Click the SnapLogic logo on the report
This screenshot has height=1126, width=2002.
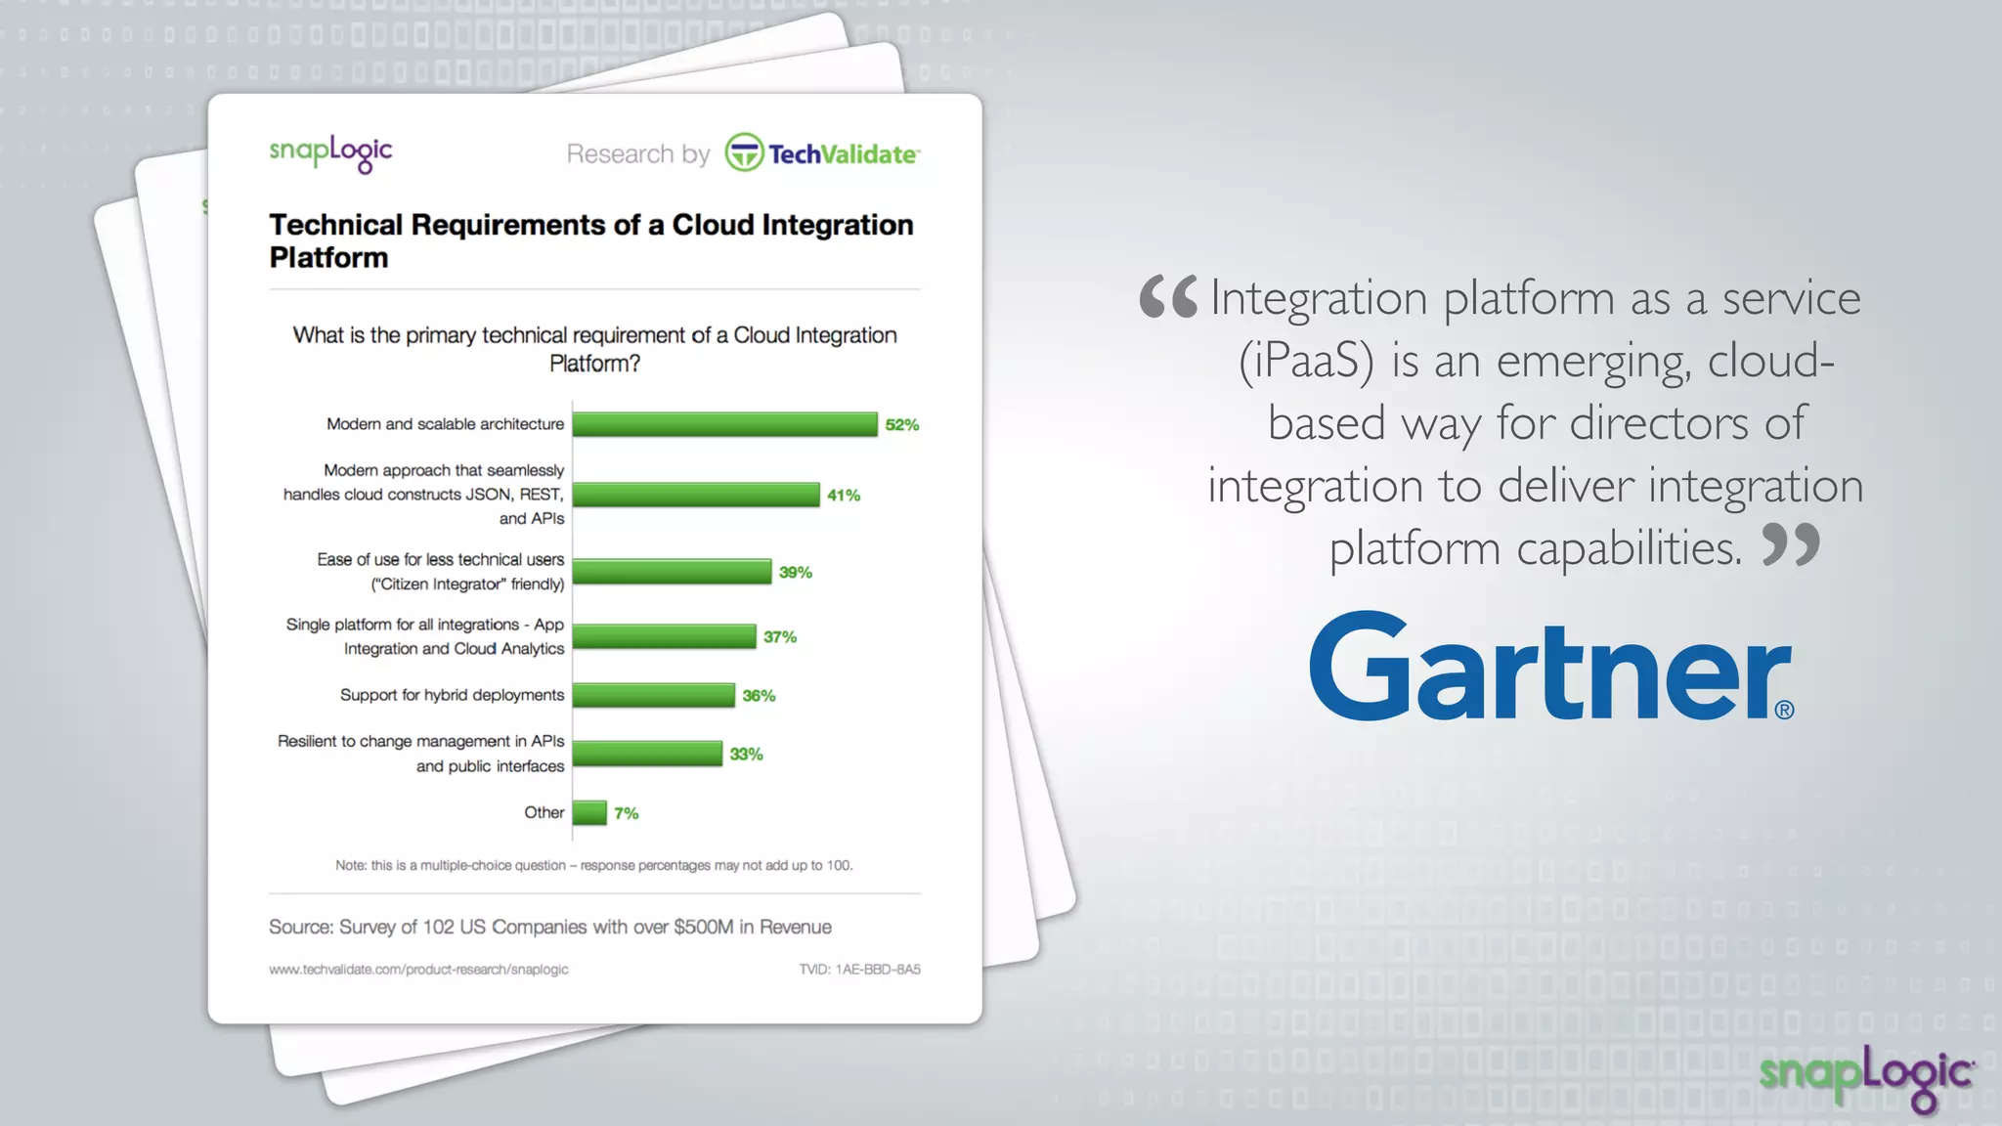coord(330,153)
